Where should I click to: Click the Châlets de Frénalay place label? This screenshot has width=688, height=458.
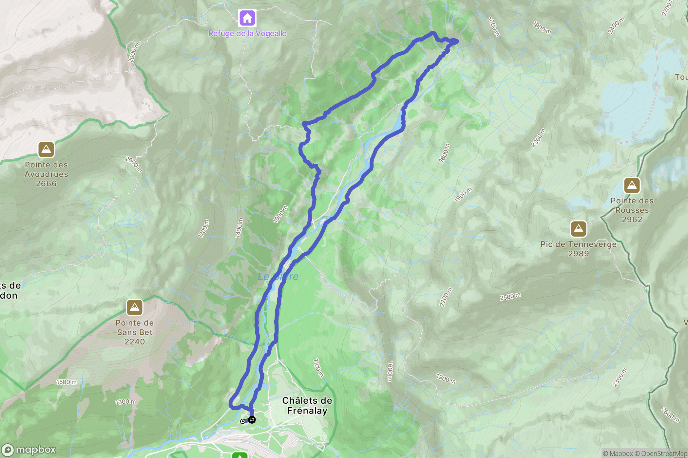pyautogui.click(x=307, y=406)
